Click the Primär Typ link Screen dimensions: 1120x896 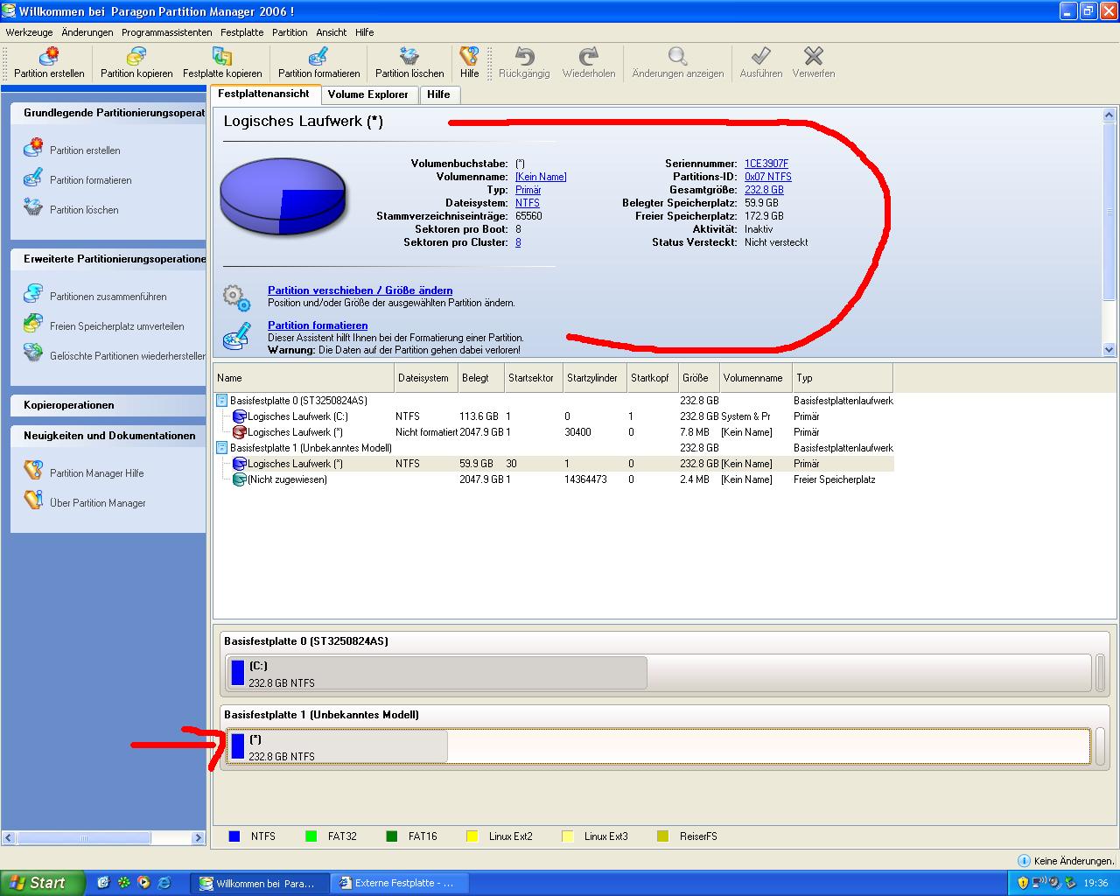click(x=528, y=190)
